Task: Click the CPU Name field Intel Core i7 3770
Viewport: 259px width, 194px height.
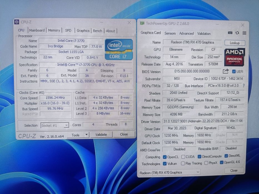Action: [71, 41]
